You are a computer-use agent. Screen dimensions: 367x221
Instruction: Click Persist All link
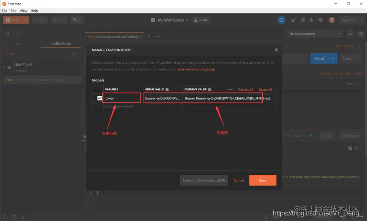tap(245, 89)
